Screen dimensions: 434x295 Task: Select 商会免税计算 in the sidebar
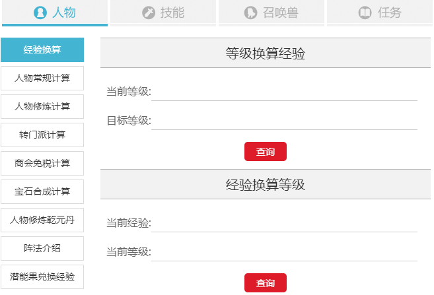pyautogui.click(x=42, y=164)
